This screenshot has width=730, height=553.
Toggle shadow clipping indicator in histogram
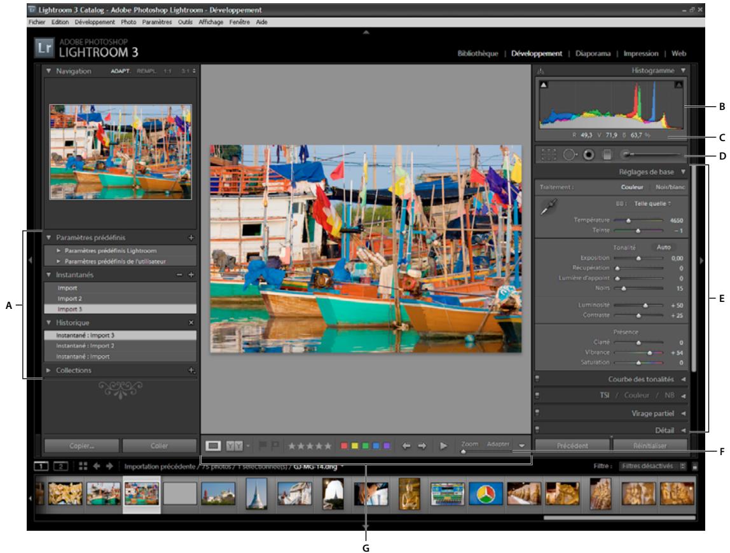tap(543, 85)
